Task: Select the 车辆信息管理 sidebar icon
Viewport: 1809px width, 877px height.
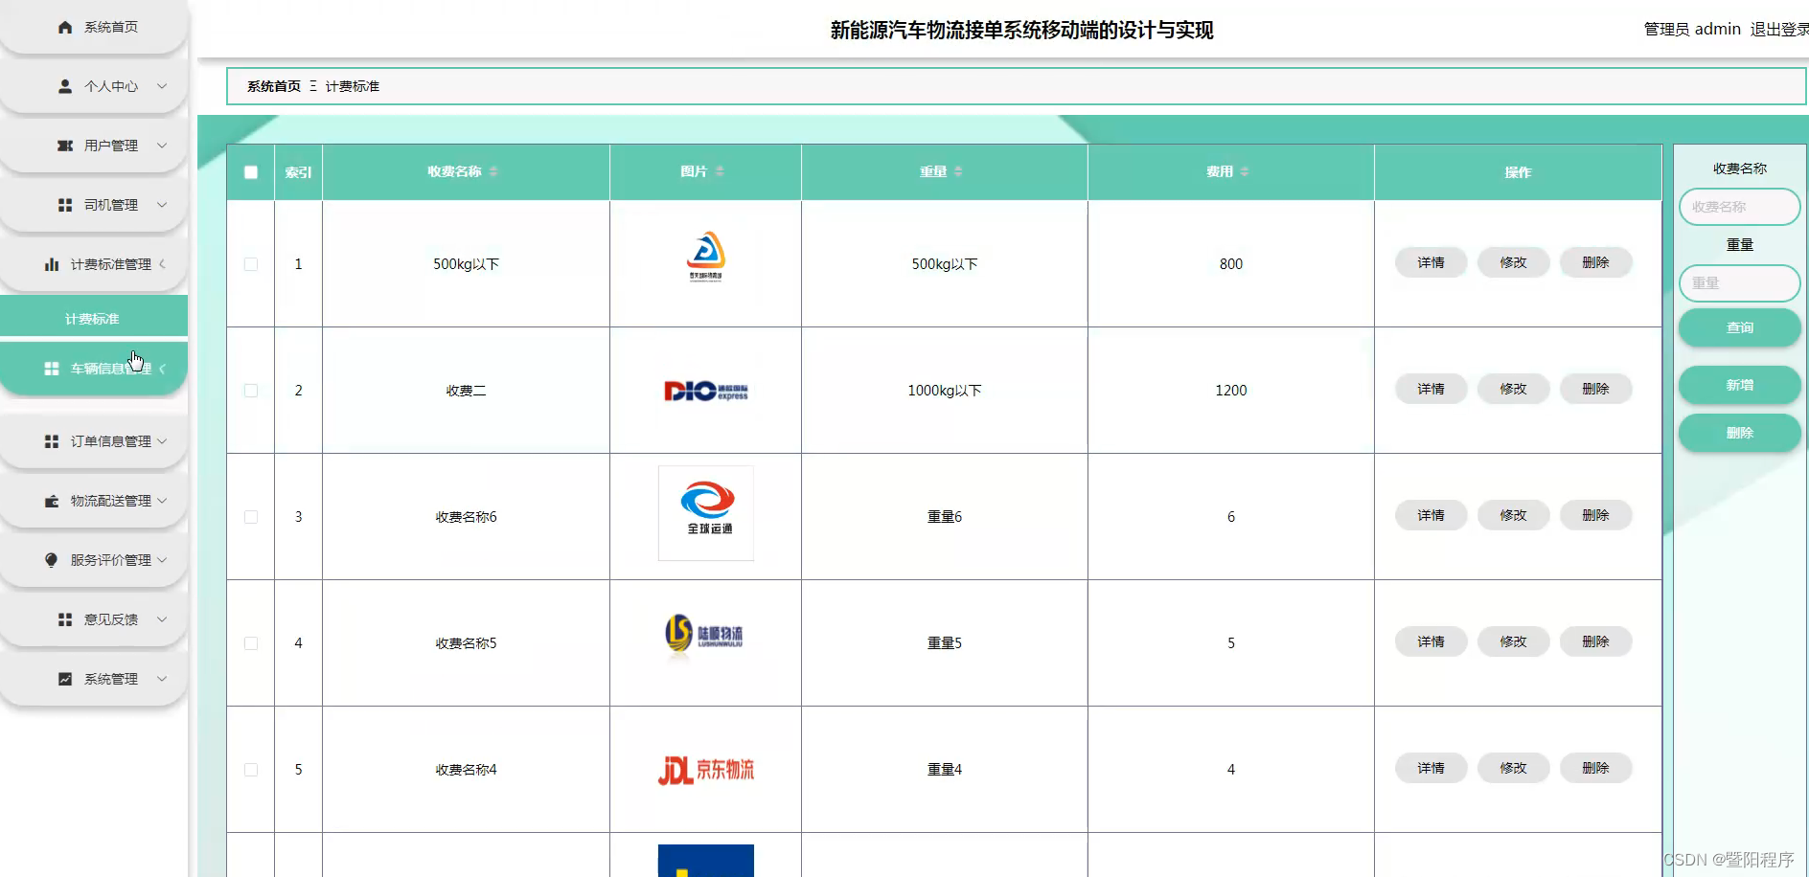Action: (51, 369)
